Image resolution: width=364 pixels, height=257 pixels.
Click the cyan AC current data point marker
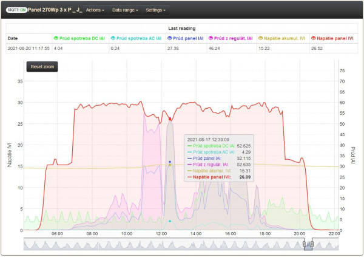point(170,221)
